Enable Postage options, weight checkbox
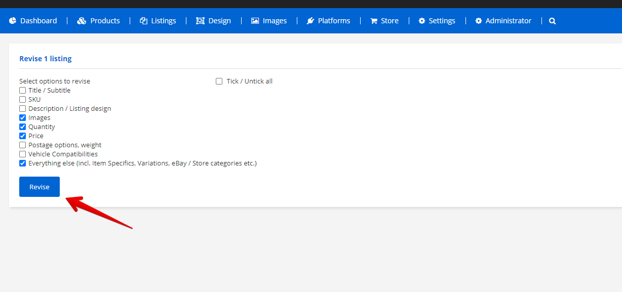 pos(22,145)
